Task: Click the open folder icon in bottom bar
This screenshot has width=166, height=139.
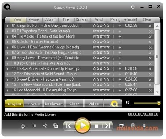Action: point(121,125)
